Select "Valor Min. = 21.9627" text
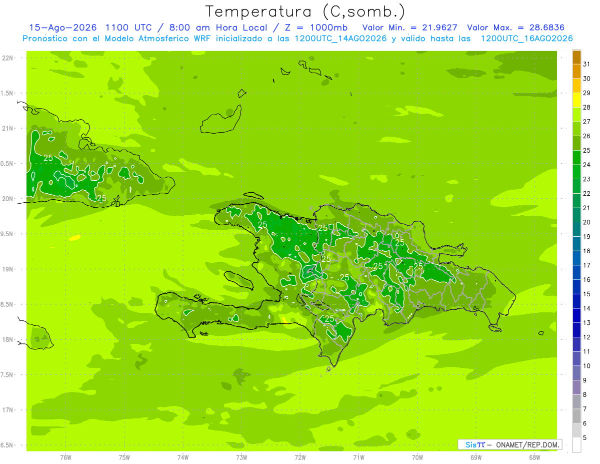The width and height of the screenshot is (600, 464). (x=410, y=28)
